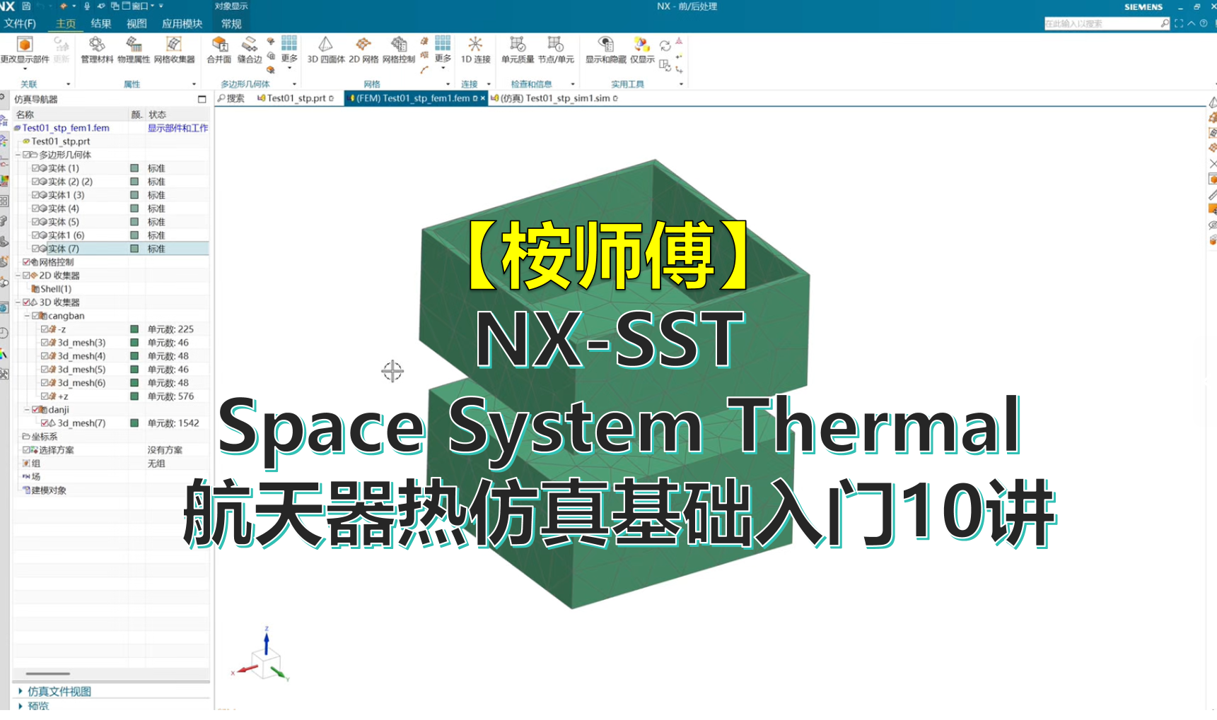Open the help question mark icon
This screenshot has width=1217, height=720.
point(1204,23)
